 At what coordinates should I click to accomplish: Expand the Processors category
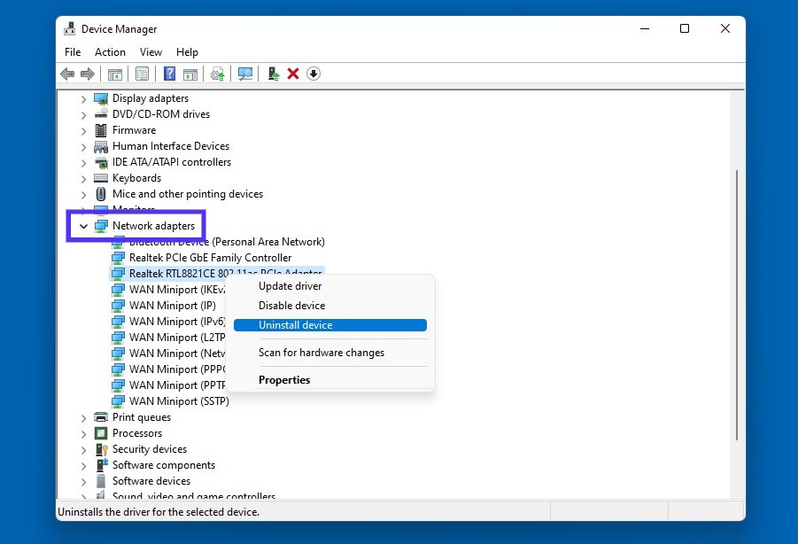pyautogui.click(x=84, y=433)
